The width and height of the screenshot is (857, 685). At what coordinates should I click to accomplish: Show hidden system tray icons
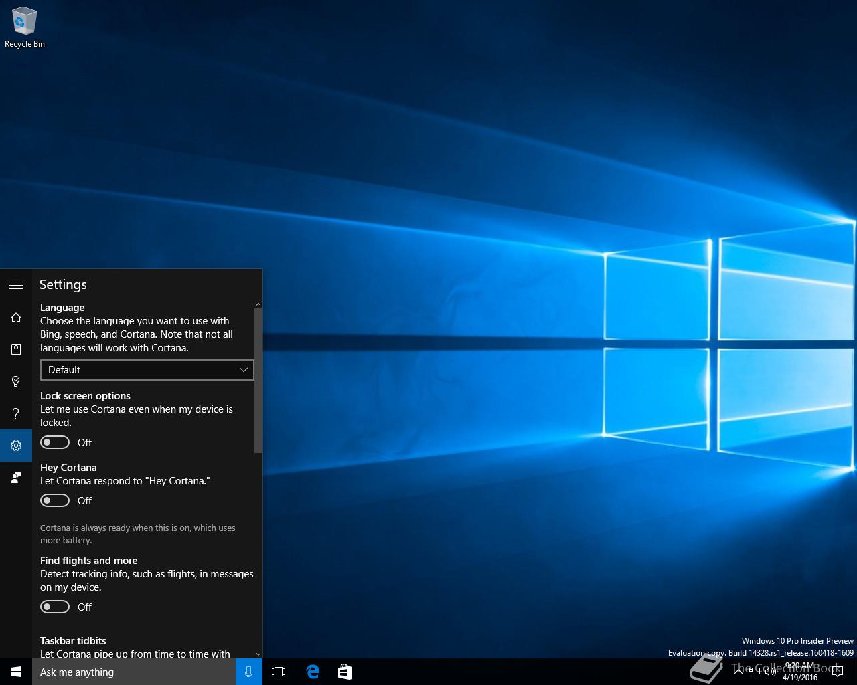(738, 672)
